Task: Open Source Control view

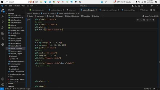Action: pos(3,22)
